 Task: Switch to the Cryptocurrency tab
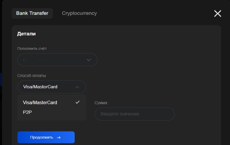(x=79, y=13)
